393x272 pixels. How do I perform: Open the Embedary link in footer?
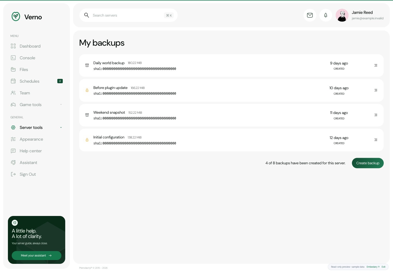[373, 267]
